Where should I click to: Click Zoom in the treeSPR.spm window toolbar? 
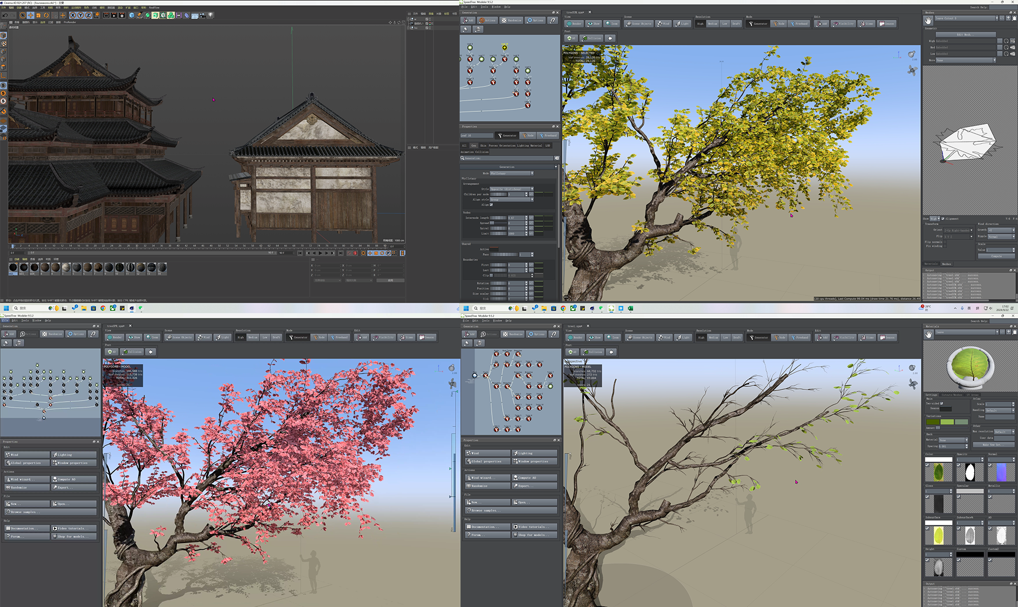152,337
